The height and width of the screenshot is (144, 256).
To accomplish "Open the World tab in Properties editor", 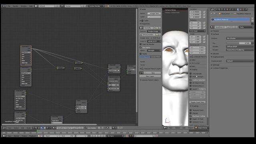I will click(225, 10).
